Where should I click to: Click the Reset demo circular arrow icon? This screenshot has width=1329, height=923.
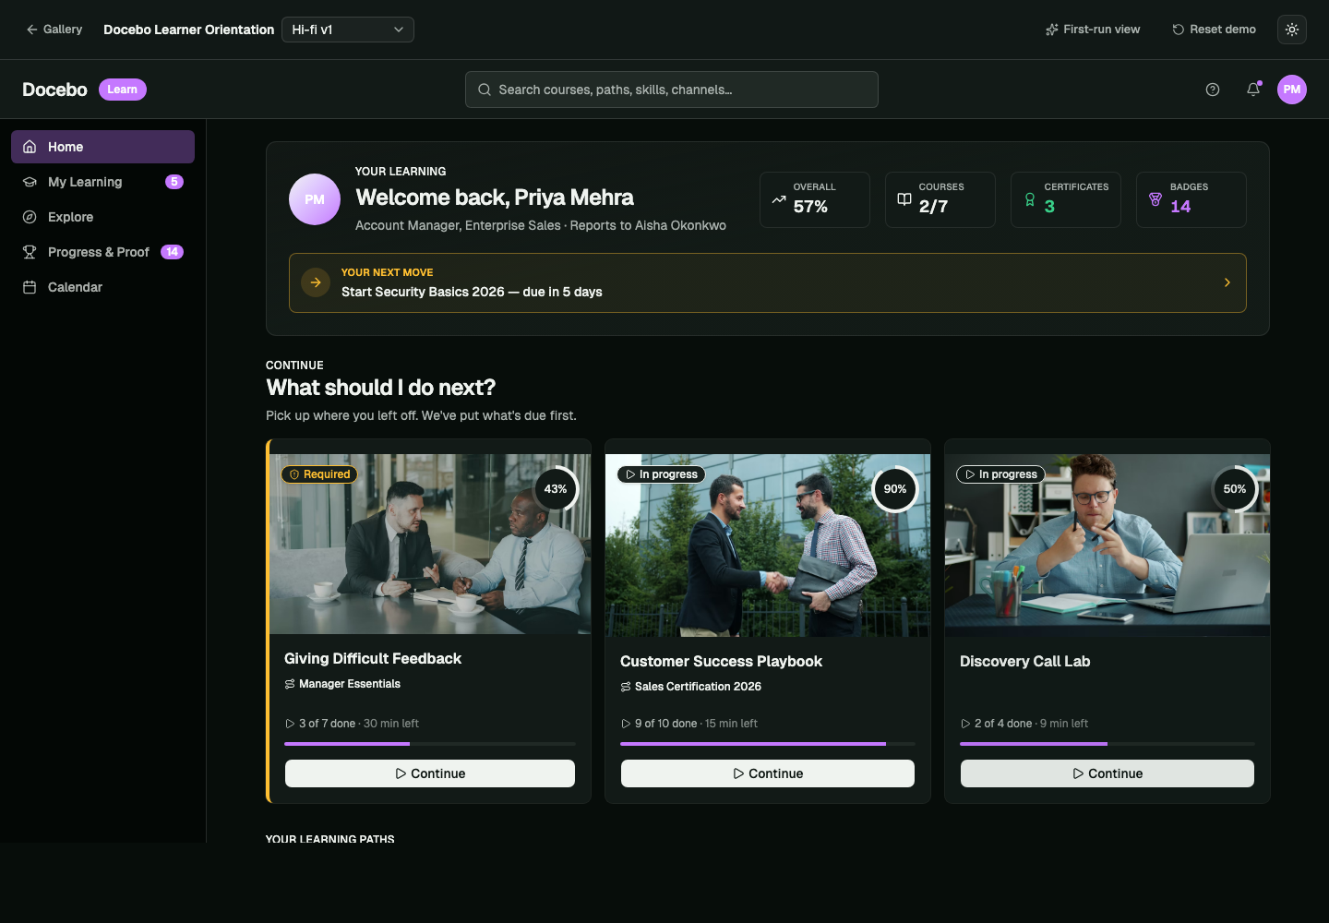point(1178,30)
